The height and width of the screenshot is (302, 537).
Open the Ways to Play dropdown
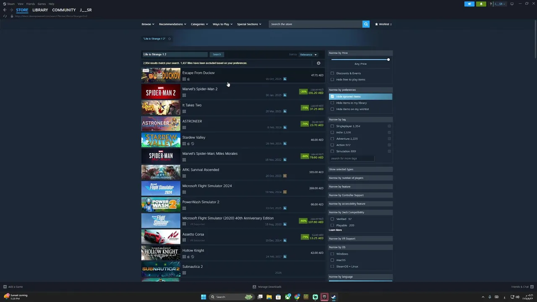(222, 24)
